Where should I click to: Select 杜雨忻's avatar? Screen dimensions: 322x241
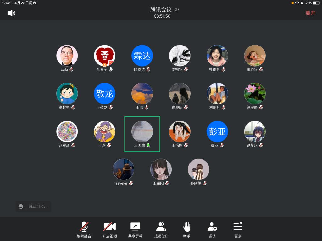tap(217, 56)
